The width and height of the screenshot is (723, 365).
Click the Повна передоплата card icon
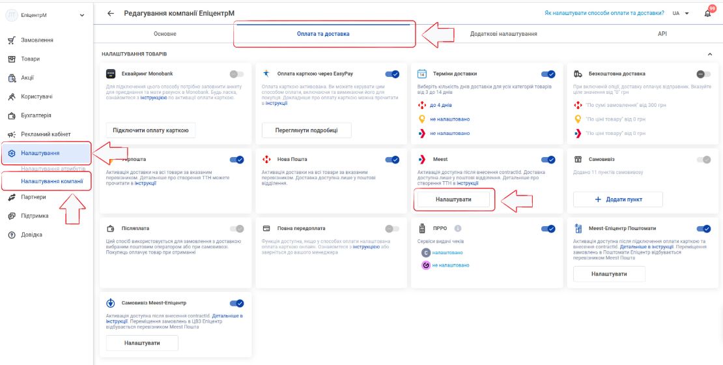(266, 228)
